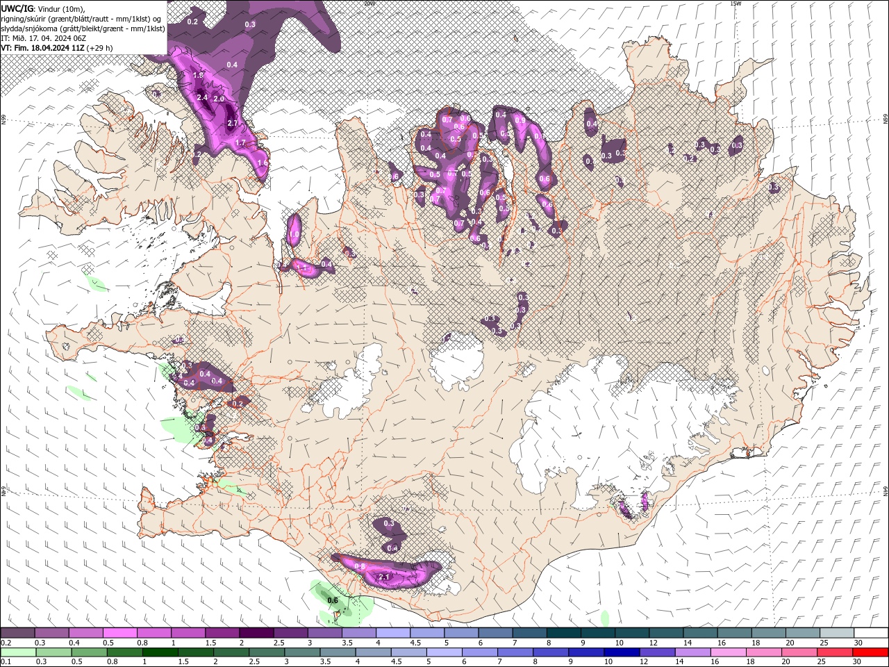Pick the snow scale swatch starting at 12
The image size is (889, 667).
tap(665, 633)
